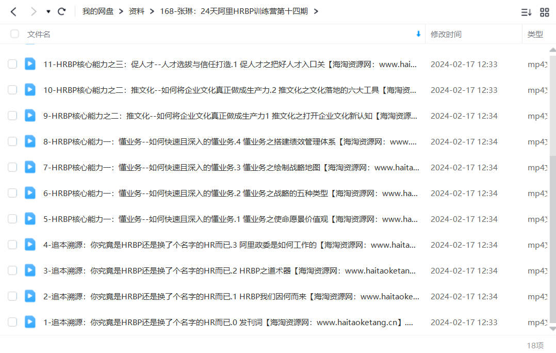Check the box for file 5-HRBP核心能力一
The image size is (556, 353).
coord(12,219)
